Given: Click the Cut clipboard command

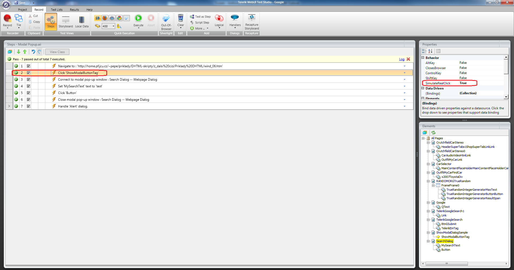Looking at the screenshot, I should click(x=33, y=16).
